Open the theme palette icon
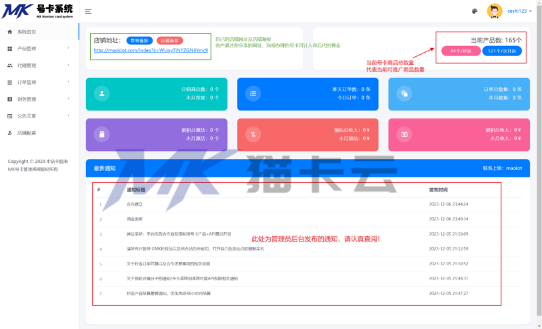Viewport: 542px width, 329px height. [x=475, y=11]
